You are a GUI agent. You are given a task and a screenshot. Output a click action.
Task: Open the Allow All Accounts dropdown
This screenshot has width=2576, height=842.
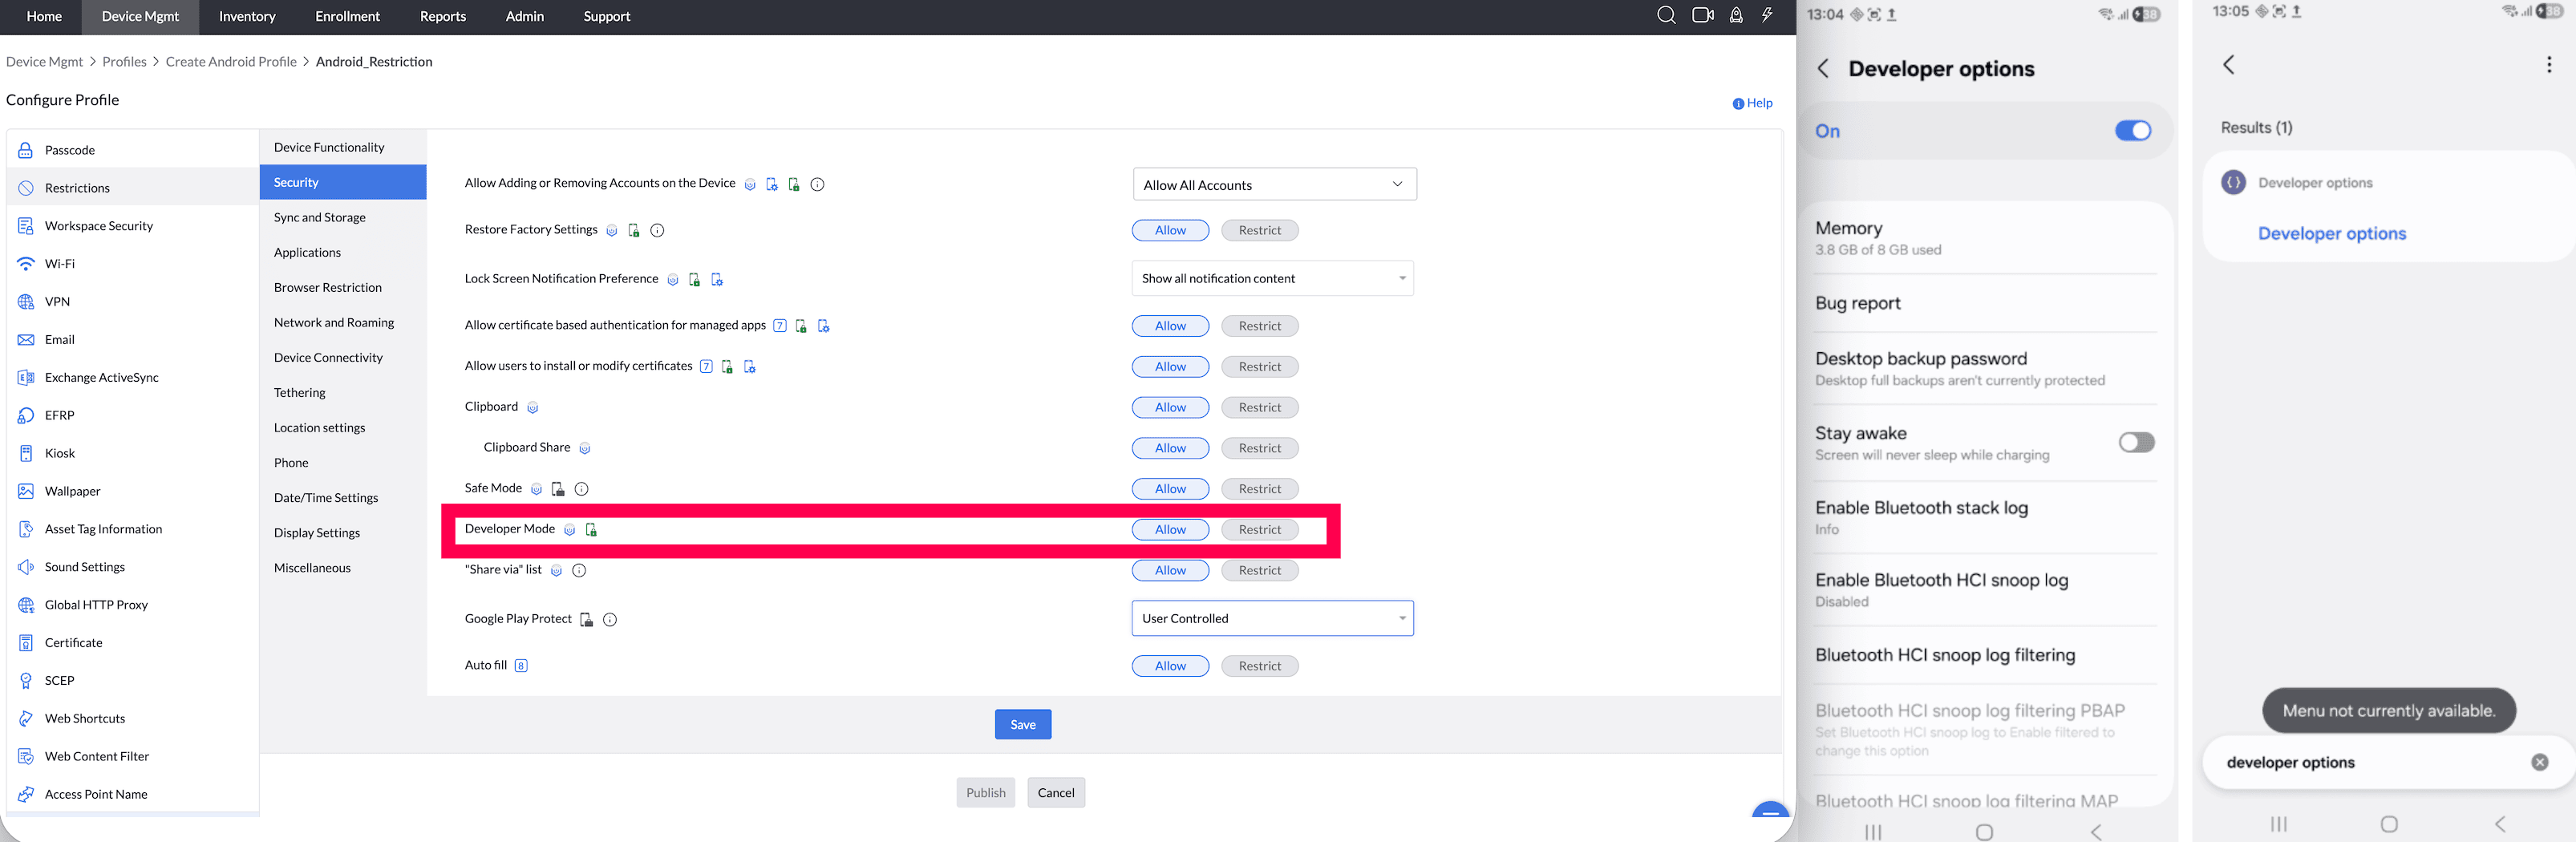pos(1274,185)
